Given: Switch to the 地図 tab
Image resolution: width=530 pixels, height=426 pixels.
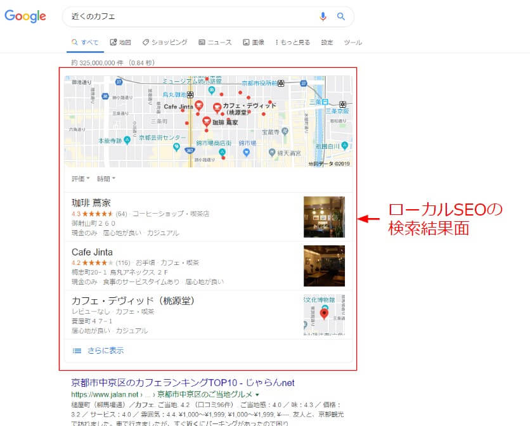Looking at the screenshot, I should point(120,42).
